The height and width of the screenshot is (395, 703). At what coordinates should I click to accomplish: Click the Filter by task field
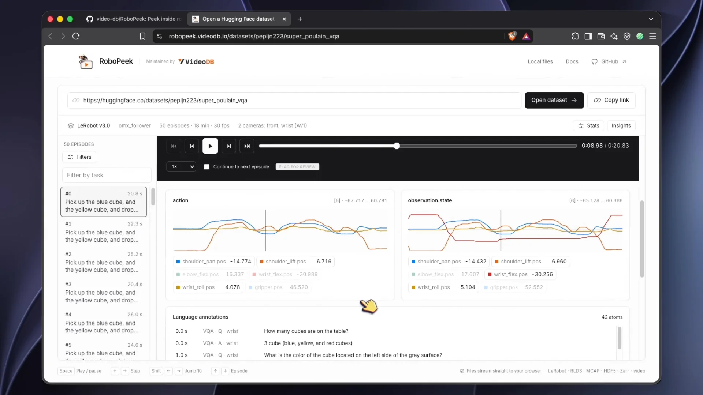[x=107, y=175]
